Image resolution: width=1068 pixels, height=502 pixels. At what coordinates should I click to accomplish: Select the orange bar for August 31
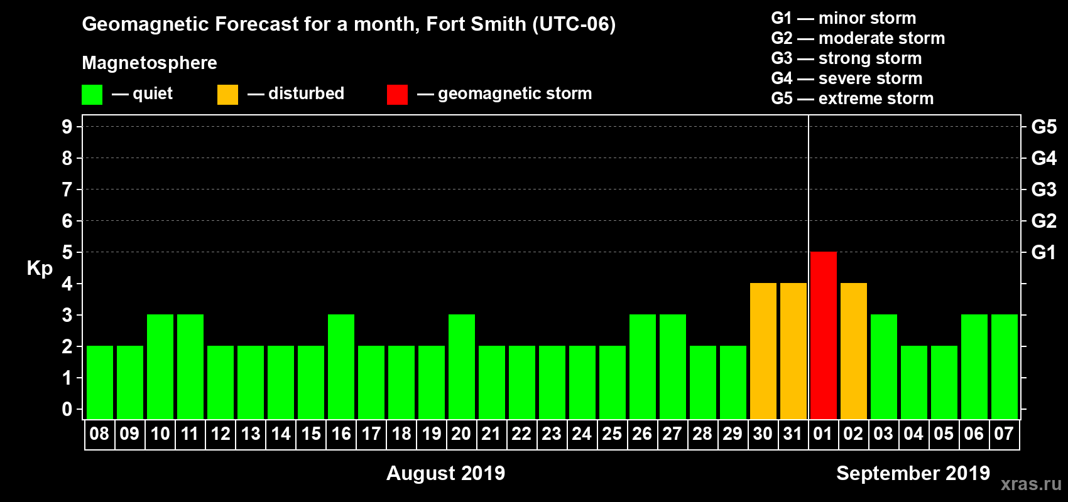pyautogui.click(x=793, y=351)
